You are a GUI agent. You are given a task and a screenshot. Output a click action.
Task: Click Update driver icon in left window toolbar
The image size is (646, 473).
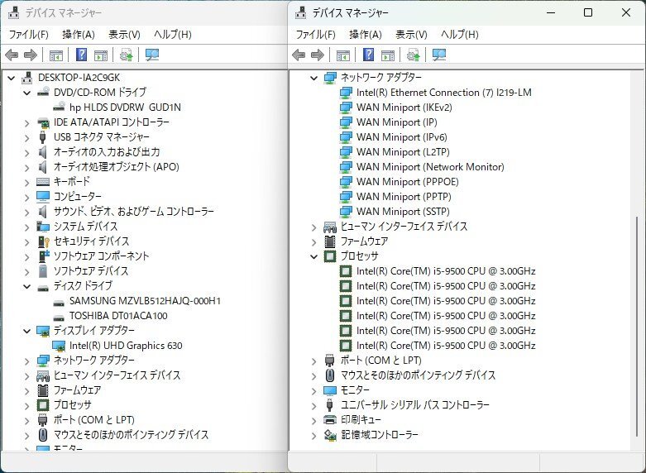(126, 55)
